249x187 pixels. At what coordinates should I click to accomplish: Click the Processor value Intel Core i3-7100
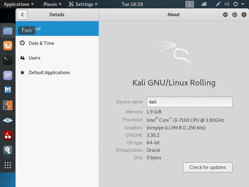[185, 120]
